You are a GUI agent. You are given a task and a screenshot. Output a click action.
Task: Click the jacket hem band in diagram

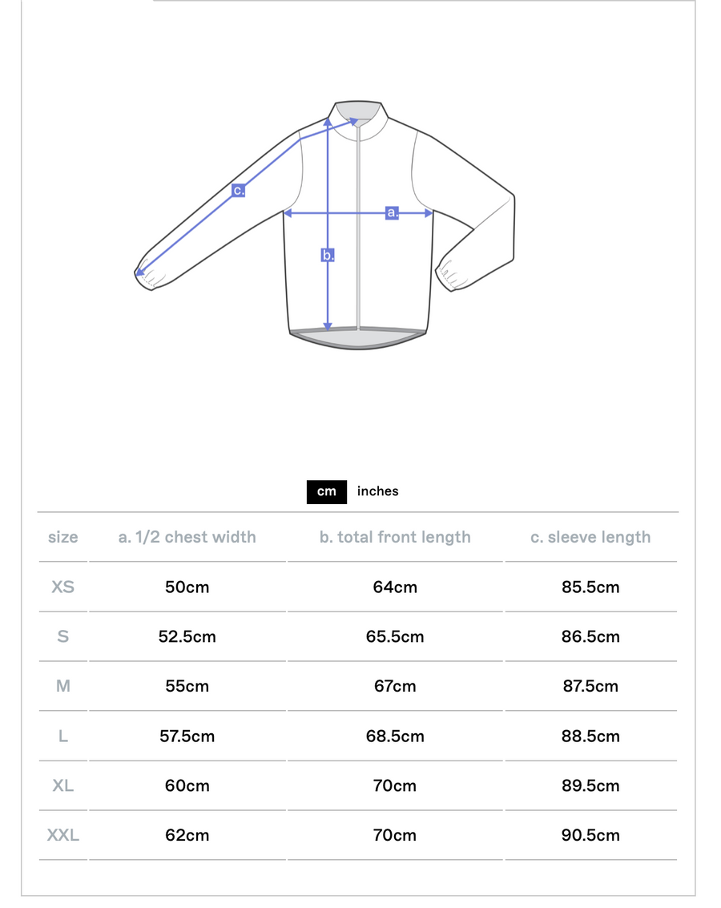[x=358, y=338]
